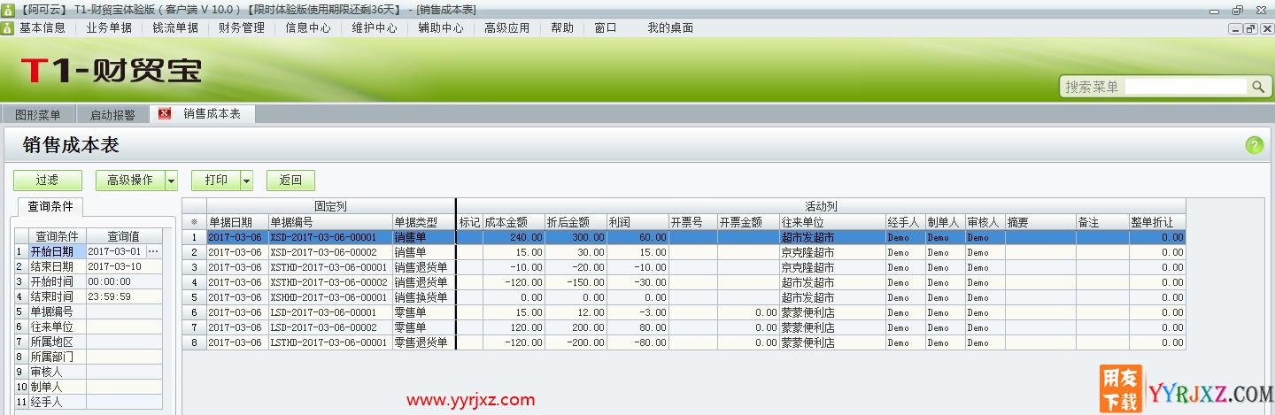The image size is (1275, 415).
Task: Edit the 开始时间 value 00:00:00
Action: (x=124, y=282)
